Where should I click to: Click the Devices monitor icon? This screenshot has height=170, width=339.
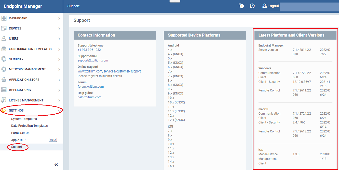pos(4,29)
